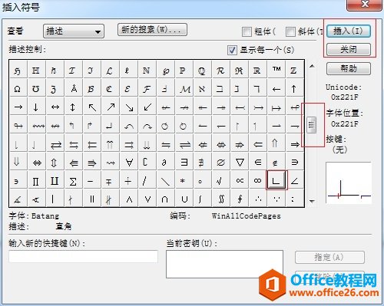
Task: Click the 关闭 close button
Action: 349,49
